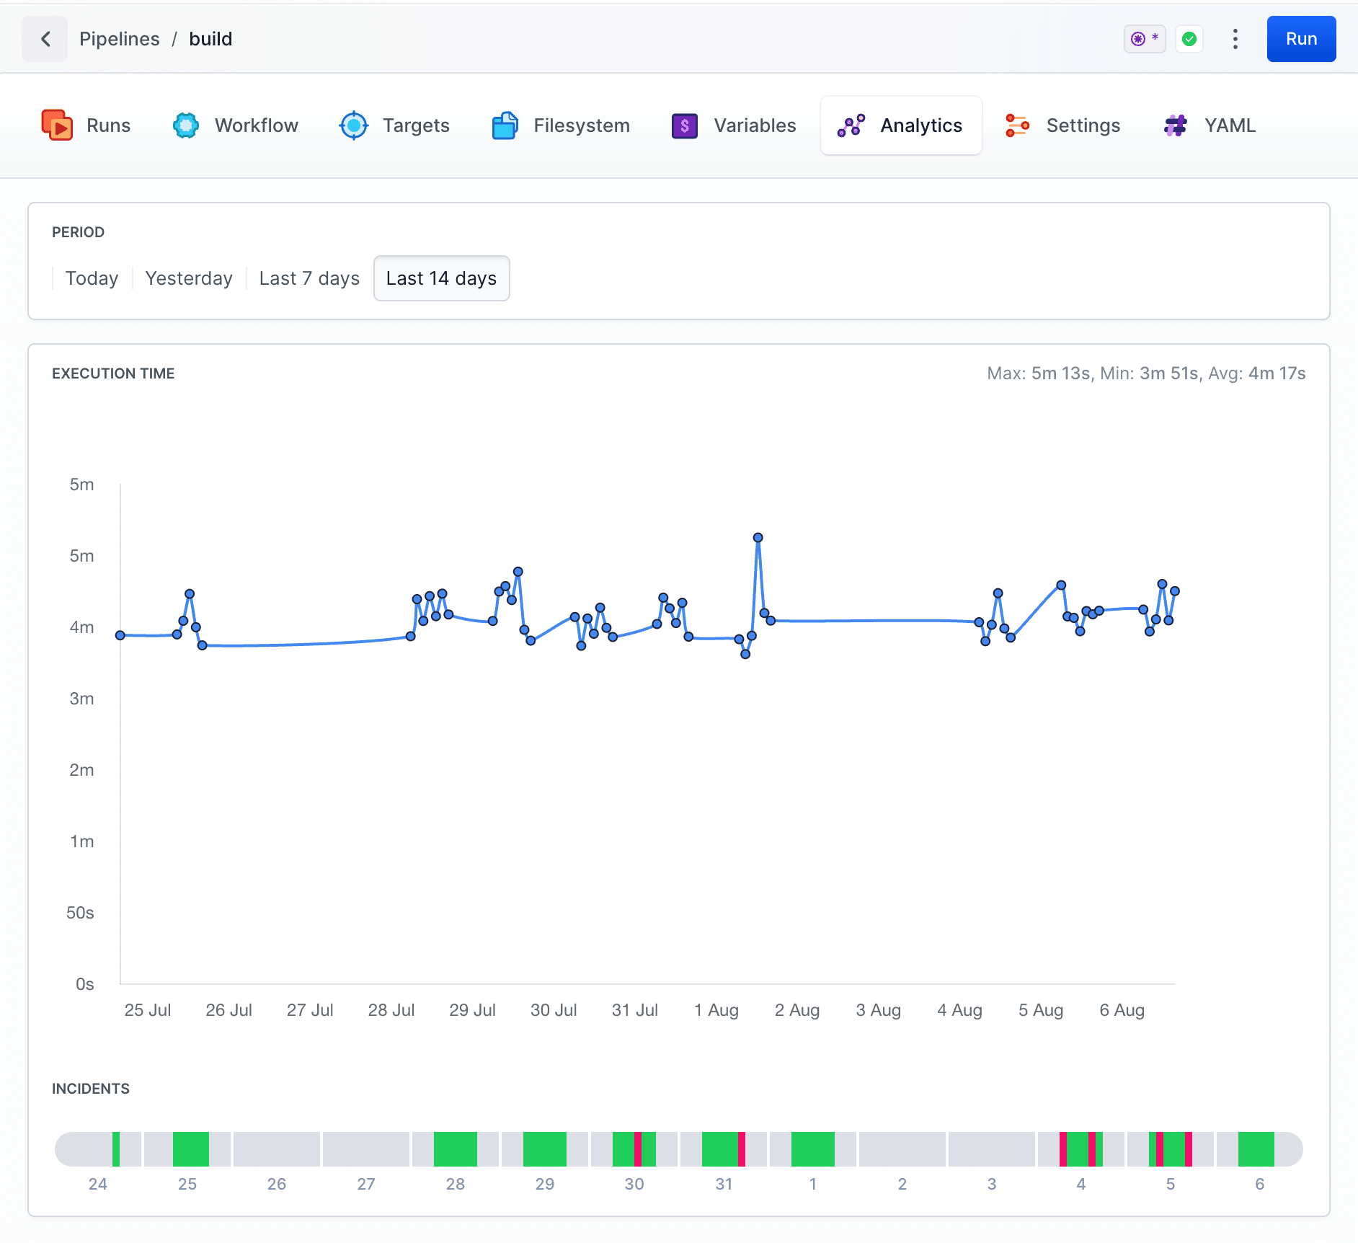Click the purple asterisk badge

(1144, 39)
